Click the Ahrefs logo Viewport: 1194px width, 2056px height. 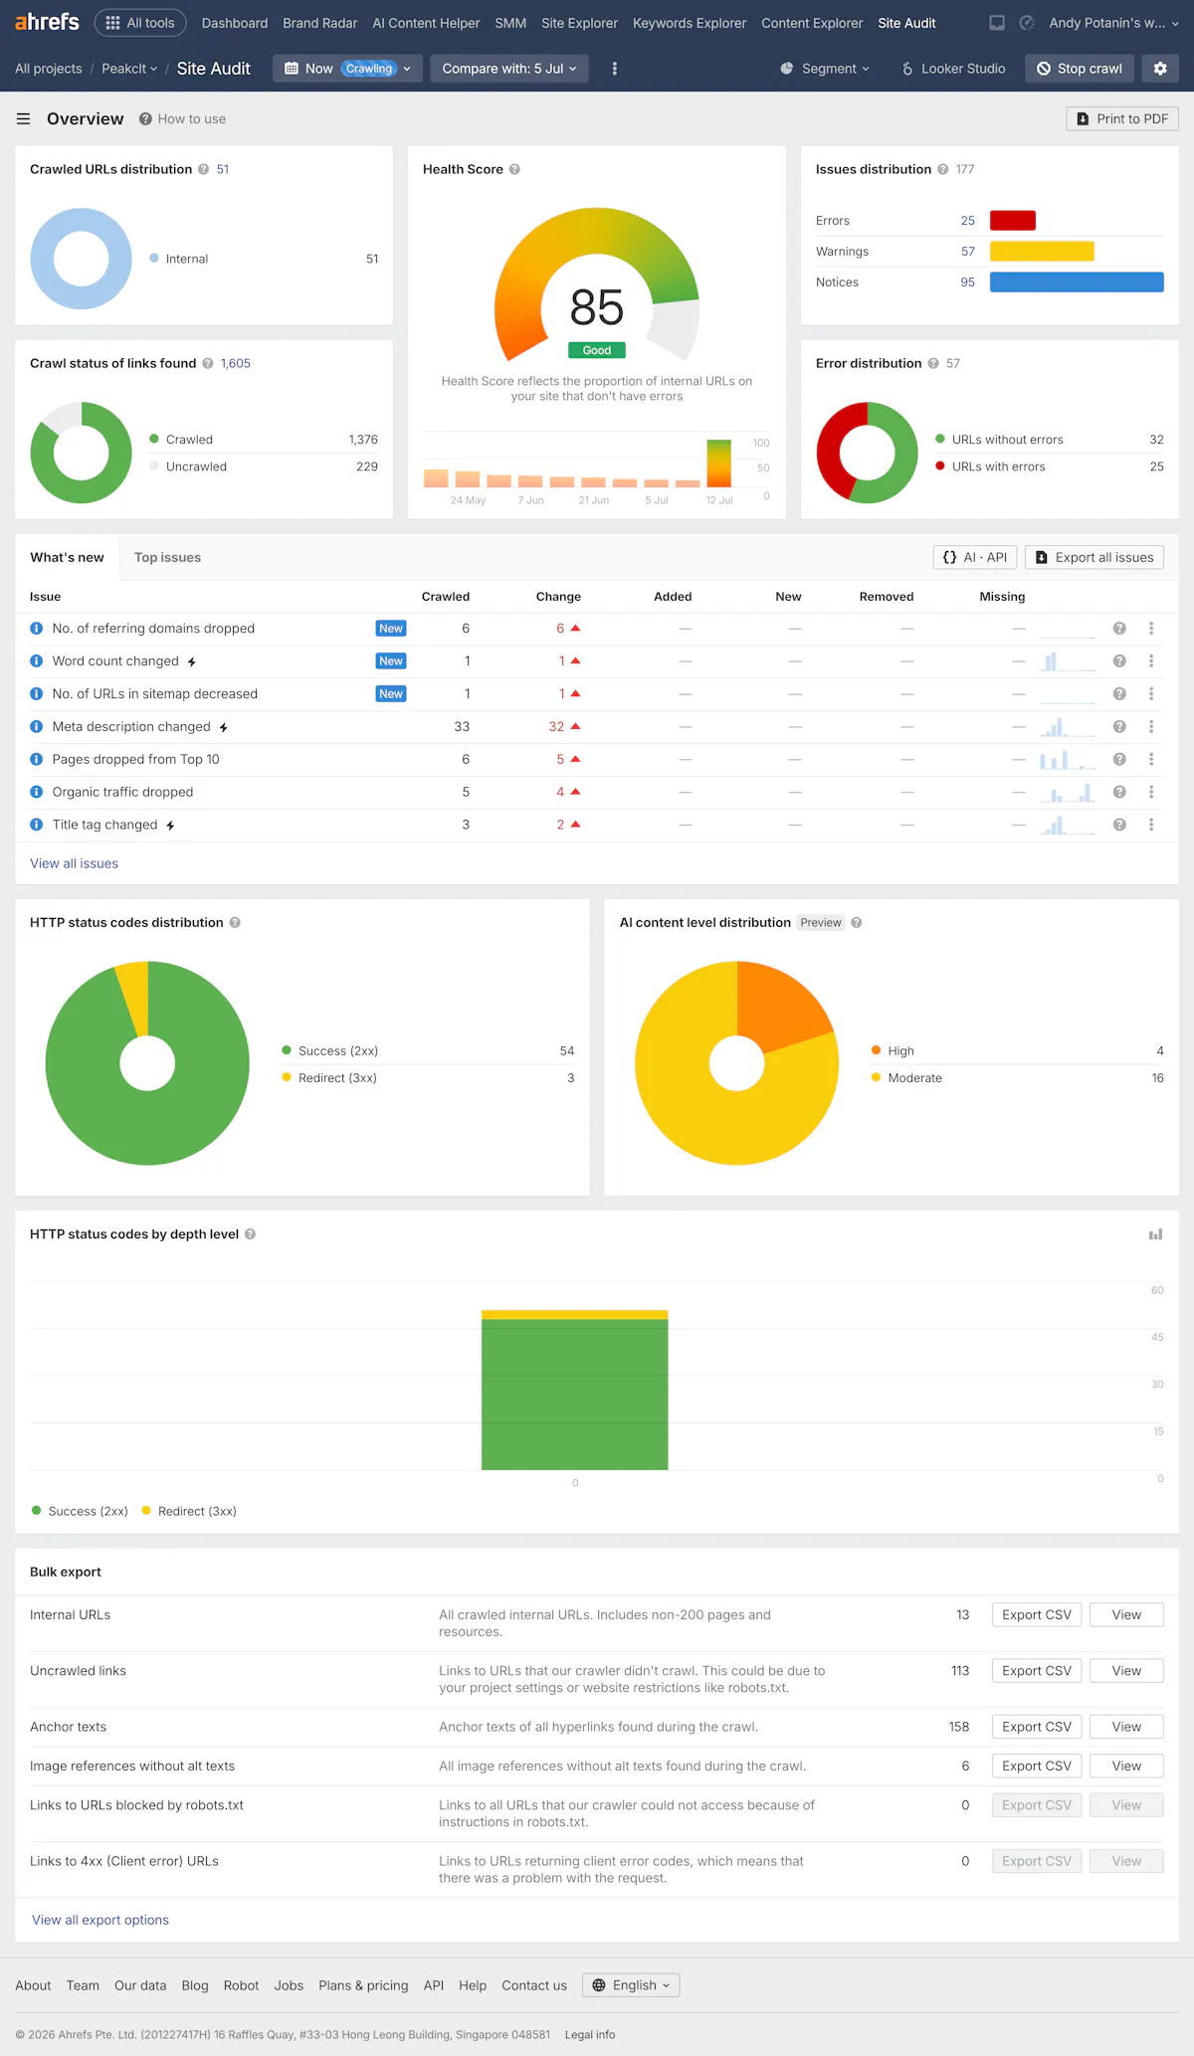[47, 22]
